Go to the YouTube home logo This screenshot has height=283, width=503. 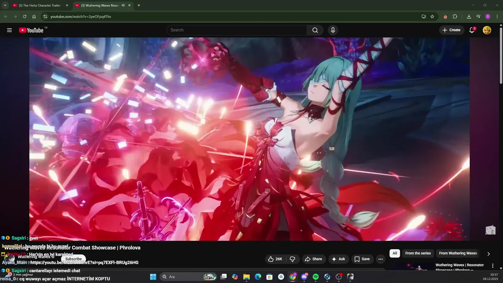(31, 30)
